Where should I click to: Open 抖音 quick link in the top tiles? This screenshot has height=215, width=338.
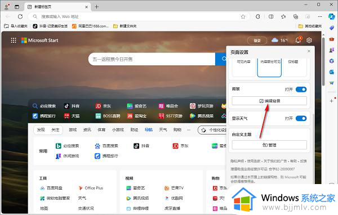[72, 106]
